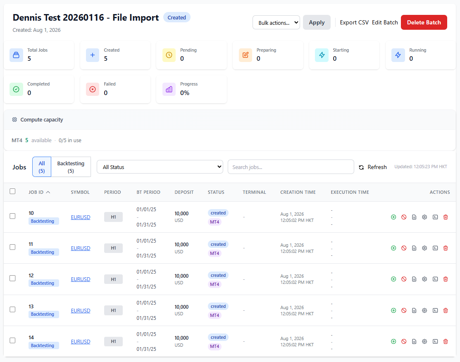Open settings gear for job 10
The width and height of the screenshot is (460, 362).
point(424,217)
